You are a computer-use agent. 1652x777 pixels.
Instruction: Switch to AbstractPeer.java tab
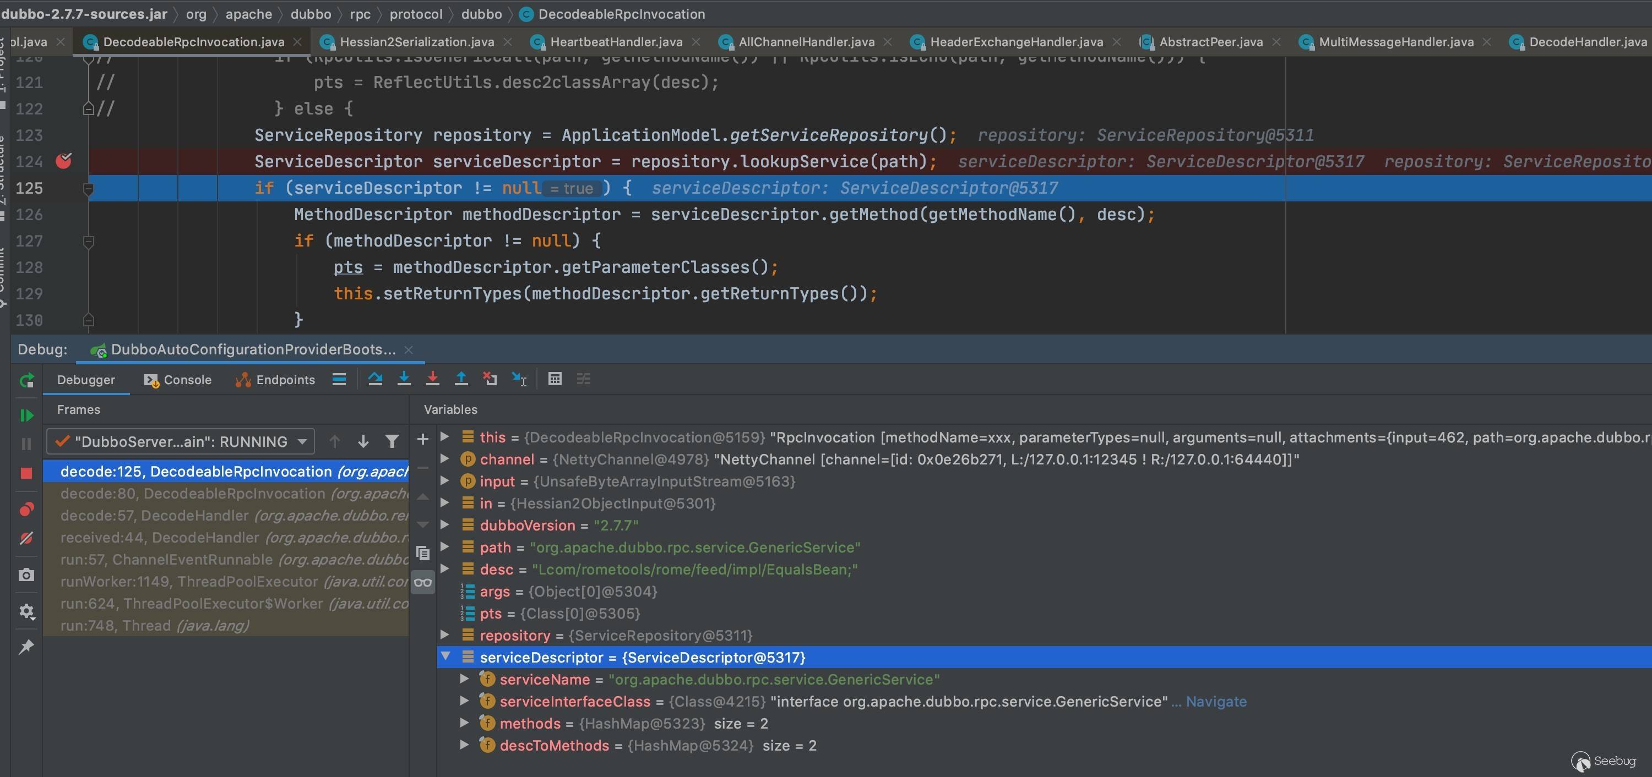(1211, 42)
